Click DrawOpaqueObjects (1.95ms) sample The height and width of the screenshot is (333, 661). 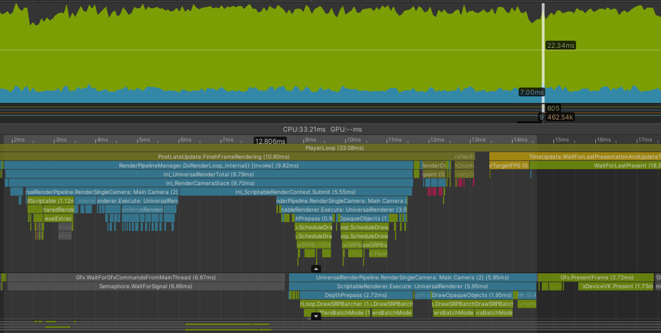[471, 295]
